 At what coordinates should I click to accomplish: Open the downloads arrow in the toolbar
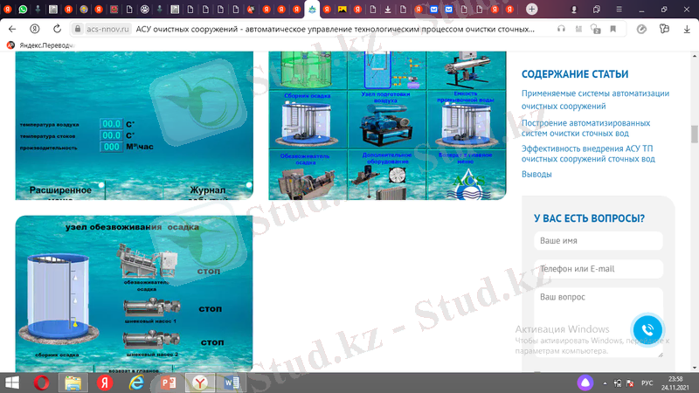(x=687, y=29)
